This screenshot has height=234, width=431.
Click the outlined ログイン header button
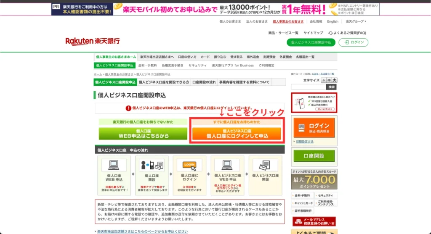[x=354, y=42]
